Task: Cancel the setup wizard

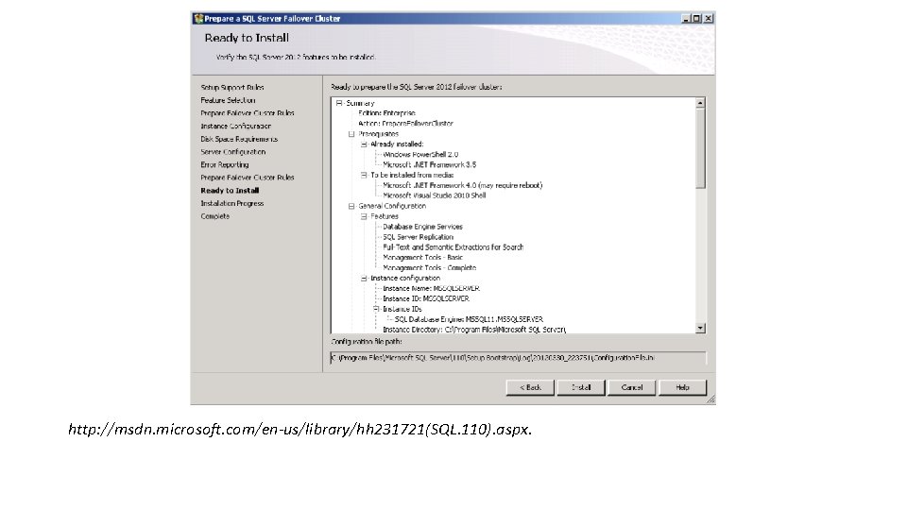Action: 632,387
